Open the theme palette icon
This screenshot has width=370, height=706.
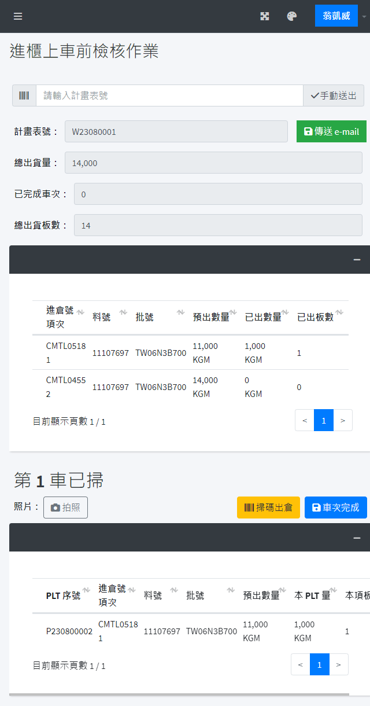pyautogui.click(x=292, y=16)
